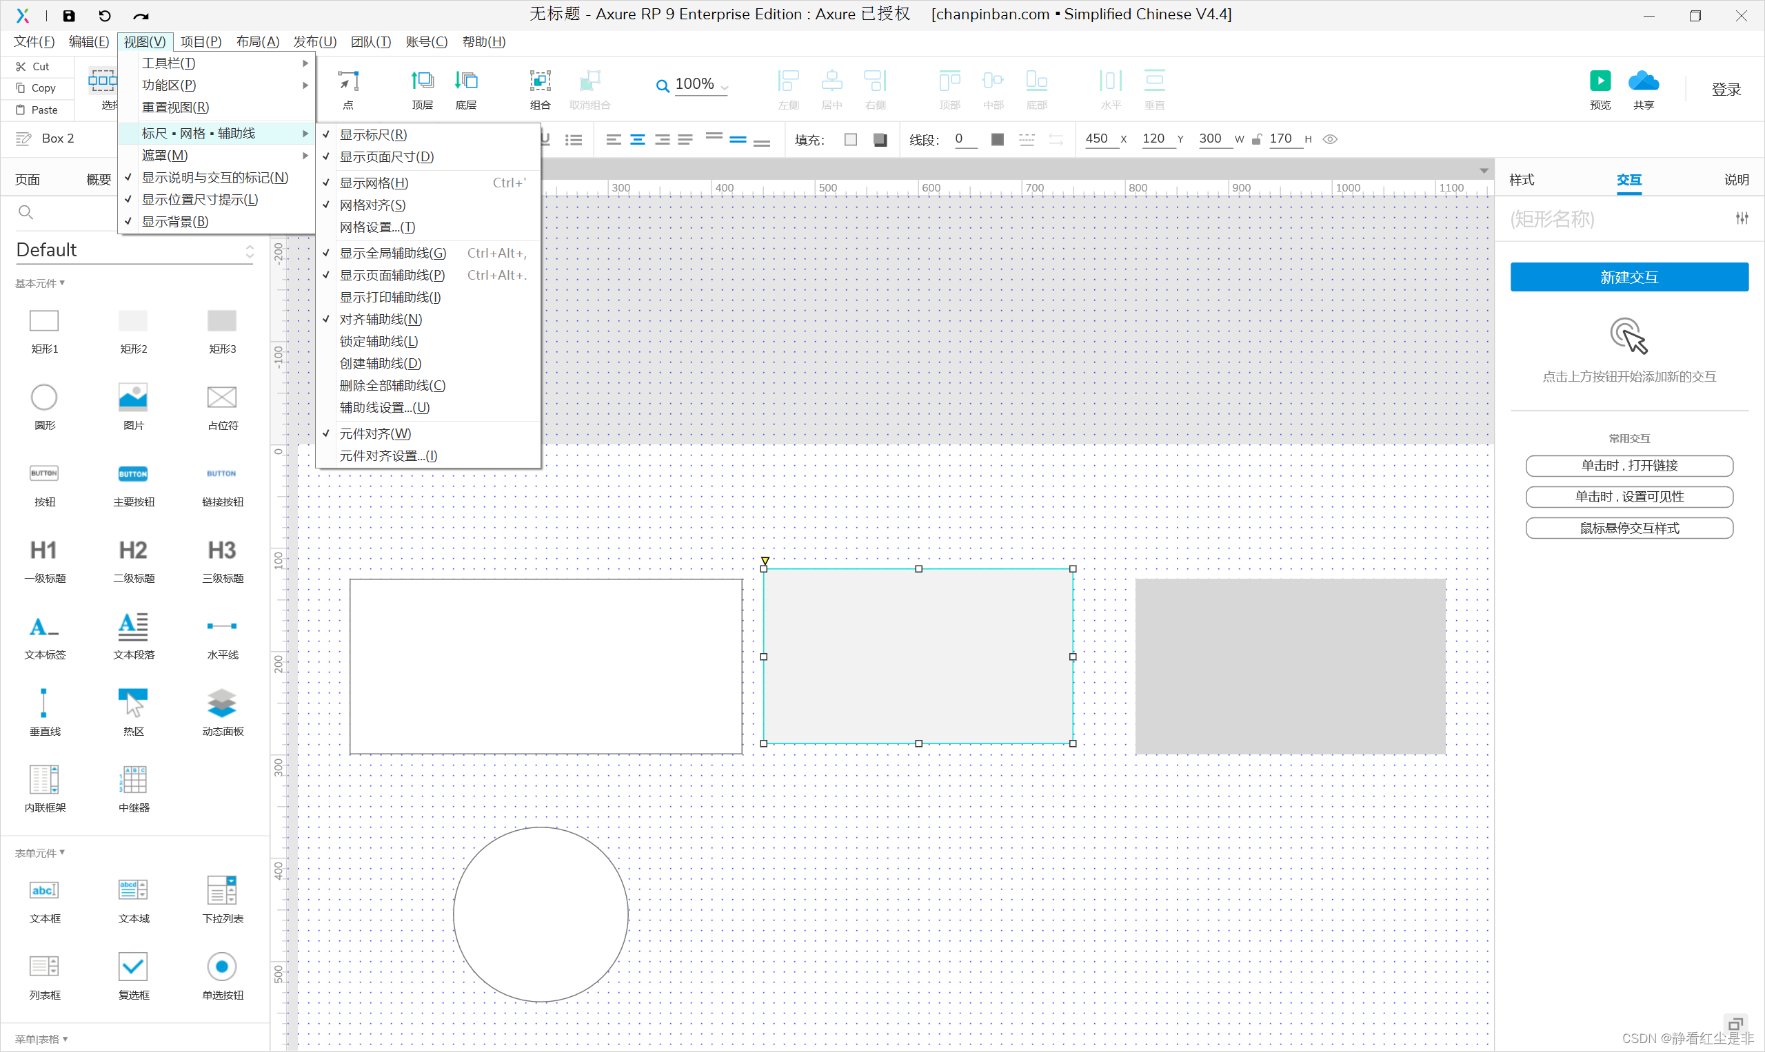1765x1052 pixels.
Task: Toggle 网格对齐(S) snap to grid
Action: (372, 205)
